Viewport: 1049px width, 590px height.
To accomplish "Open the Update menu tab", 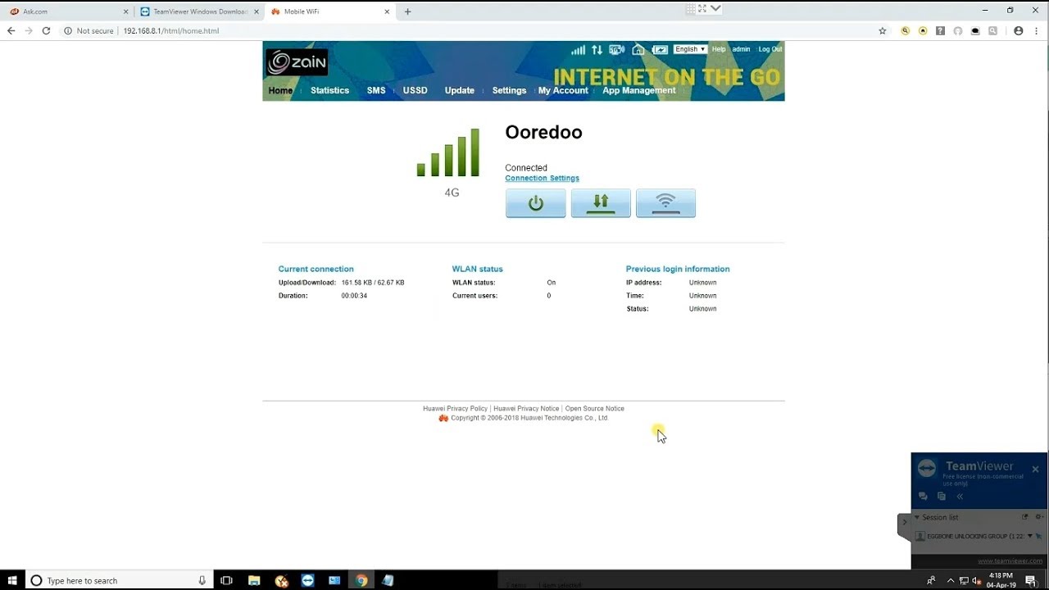I will pyautogui.click(x=460, y=90).
